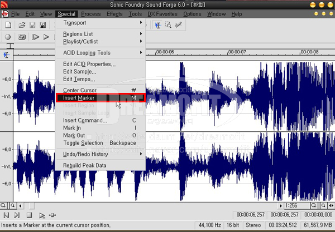Click the level zoom out magnifier at bottom left
Viewport: 335px width, 232px height.
pyautogui.click(x=3, y=205)
